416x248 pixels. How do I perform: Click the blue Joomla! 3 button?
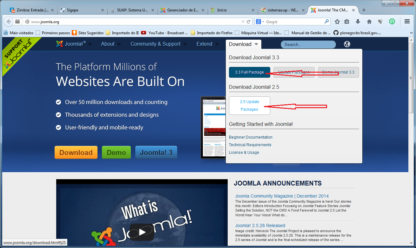pos(156,153)
